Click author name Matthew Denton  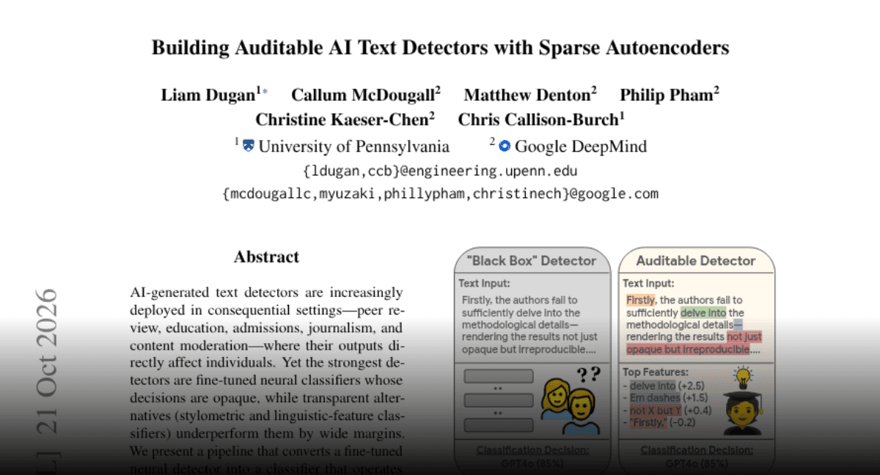[527, 95]
